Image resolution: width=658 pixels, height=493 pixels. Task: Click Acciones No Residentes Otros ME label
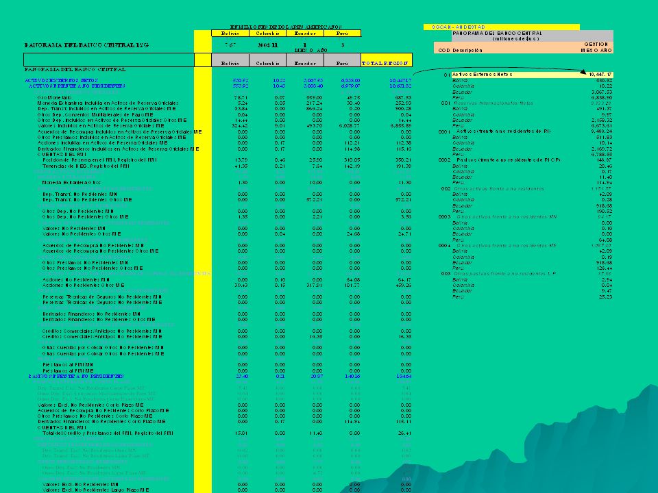tap(83, 285)
